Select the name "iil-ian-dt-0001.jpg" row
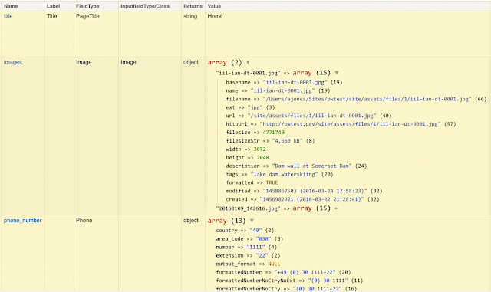This screenshot has width=491, height=292. pos(278,90)
